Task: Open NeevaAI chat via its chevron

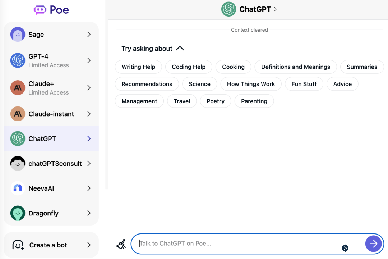Action: (89, 188)
